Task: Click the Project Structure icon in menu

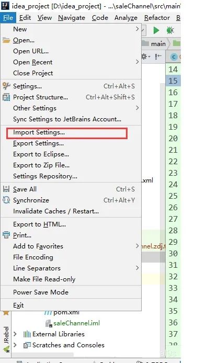Action: [6, 97]
